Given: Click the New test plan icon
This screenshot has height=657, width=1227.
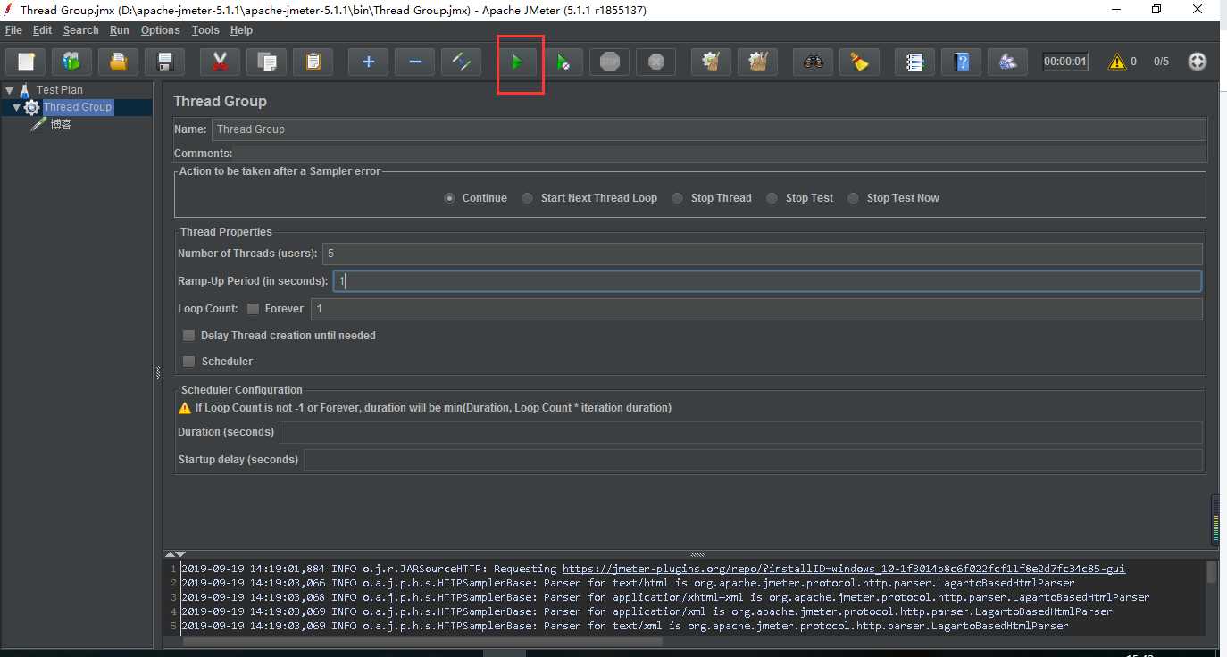Looking at the screenshot, I should tap(26, 62).
